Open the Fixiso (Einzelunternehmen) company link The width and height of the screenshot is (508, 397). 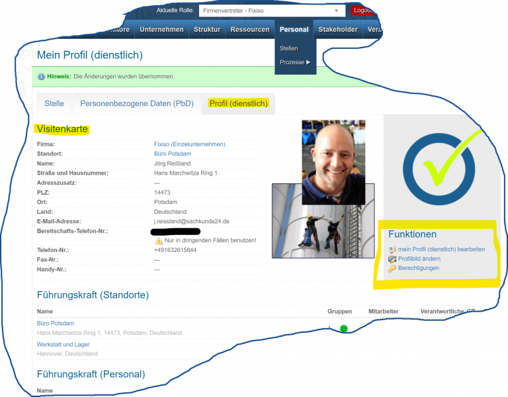click(189, 144)
